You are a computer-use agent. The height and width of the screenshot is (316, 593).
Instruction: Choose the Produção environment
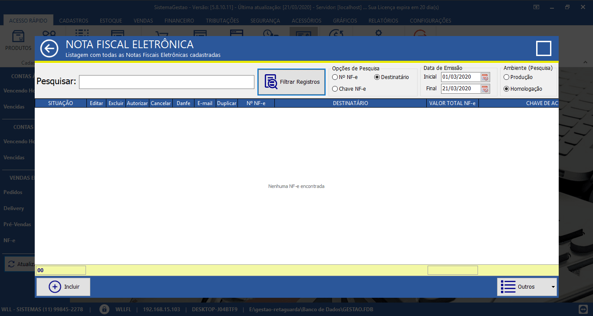(x=518, y=77)
